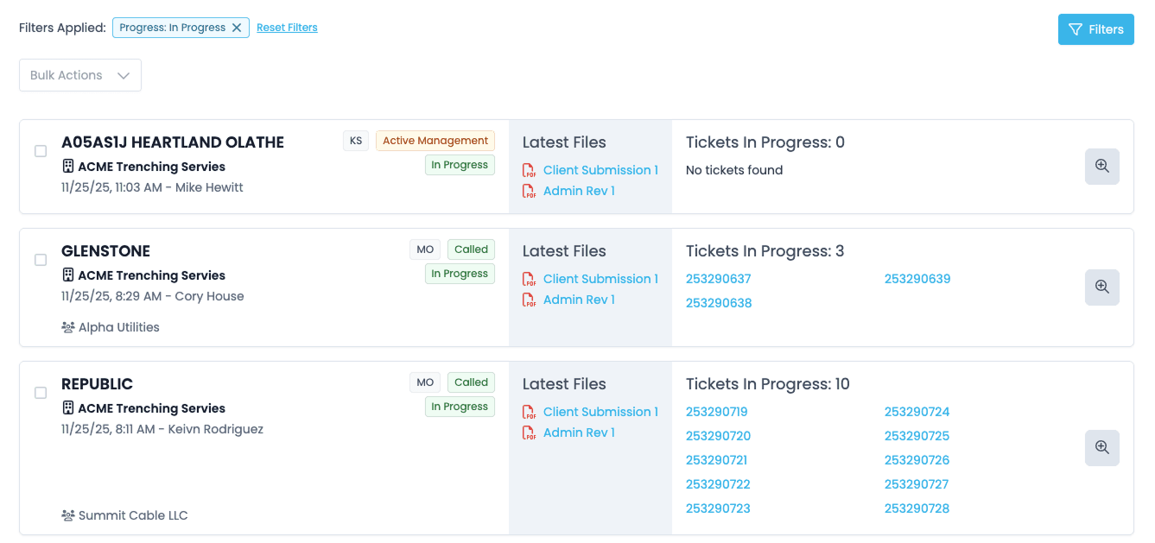
Task: Check the GLENSTONE row checkbox
Action: pos(41,260)
